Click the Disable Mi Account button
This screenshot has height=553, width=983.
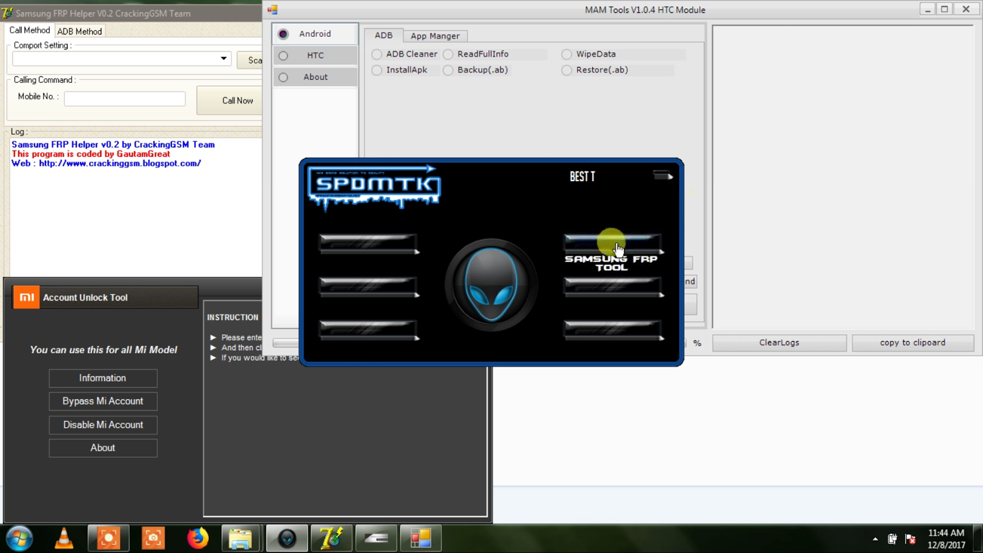click(x=103, y=425)
